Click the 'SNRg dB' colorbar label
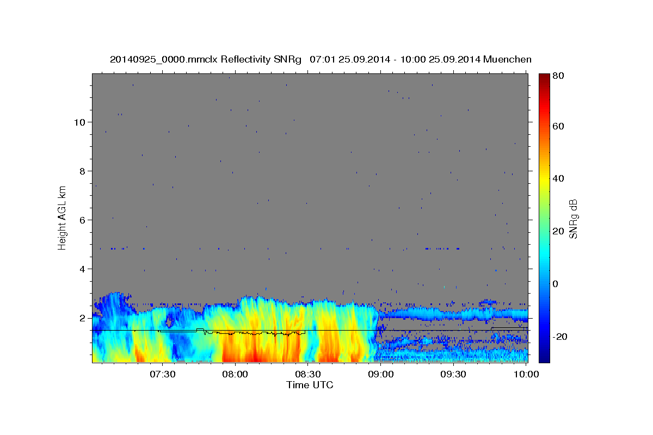The height and width of the screenshot is (435, 653). (x=572, y=219)
